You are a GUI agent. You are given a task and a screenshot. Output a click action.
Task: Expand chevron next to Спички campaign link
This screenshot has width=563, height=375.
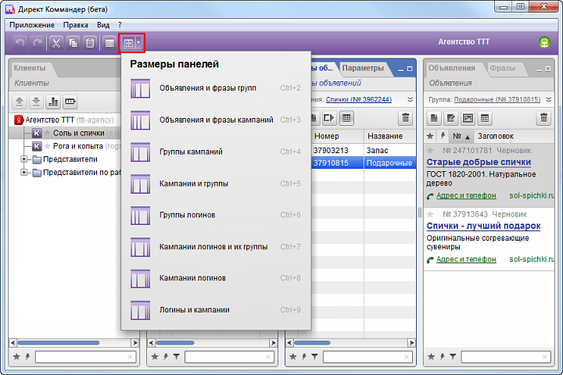pyautogui.click(x=410, y=99)
